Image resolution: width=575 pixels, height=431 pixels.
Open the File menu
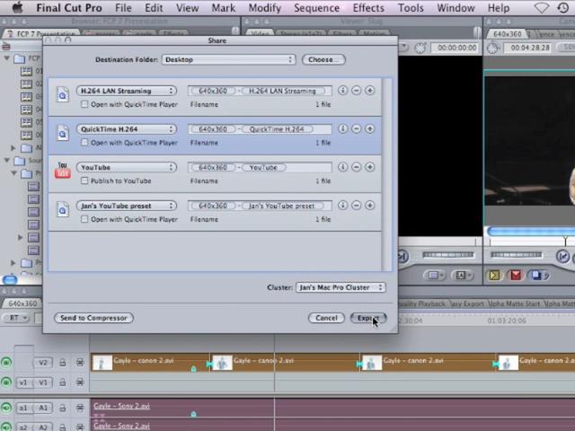click(123, 8)
